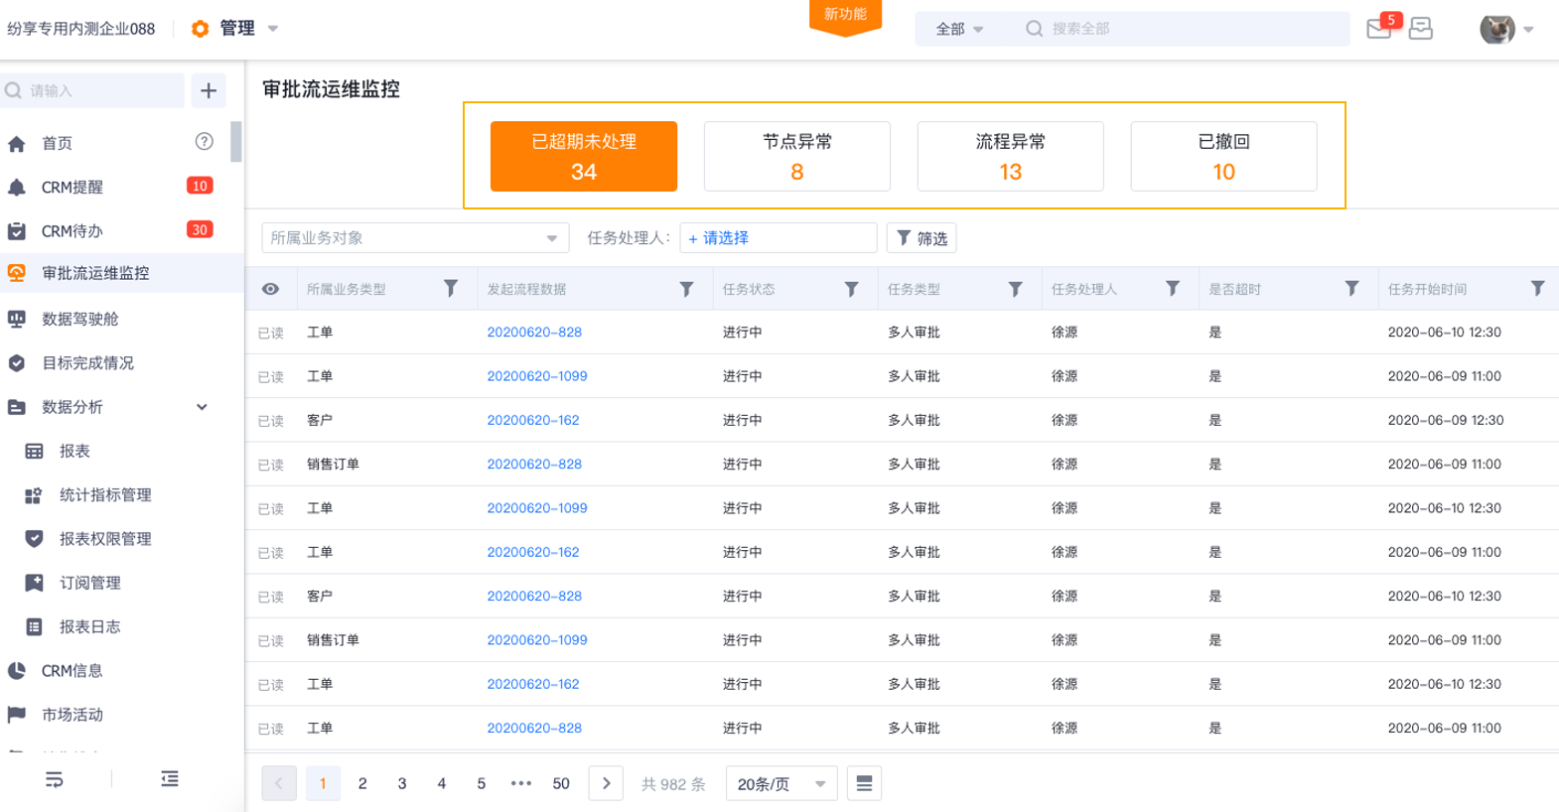Click the red 30 badge on CRM待办
The width and height of the screenshot is (1559, 812).
[200, 229]
